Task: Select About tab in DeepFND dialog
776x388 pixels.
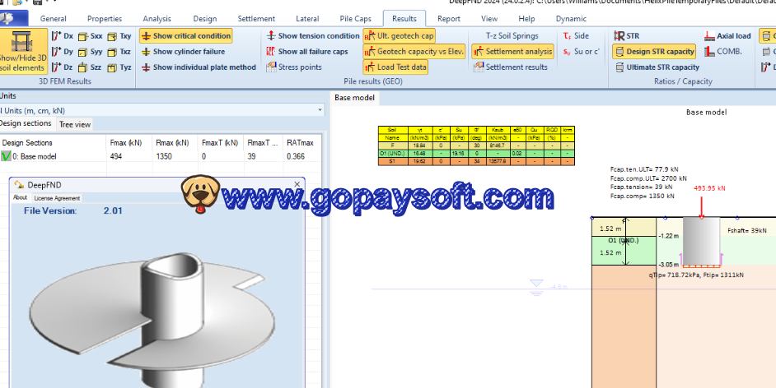Action: click(x=20, y=197)
